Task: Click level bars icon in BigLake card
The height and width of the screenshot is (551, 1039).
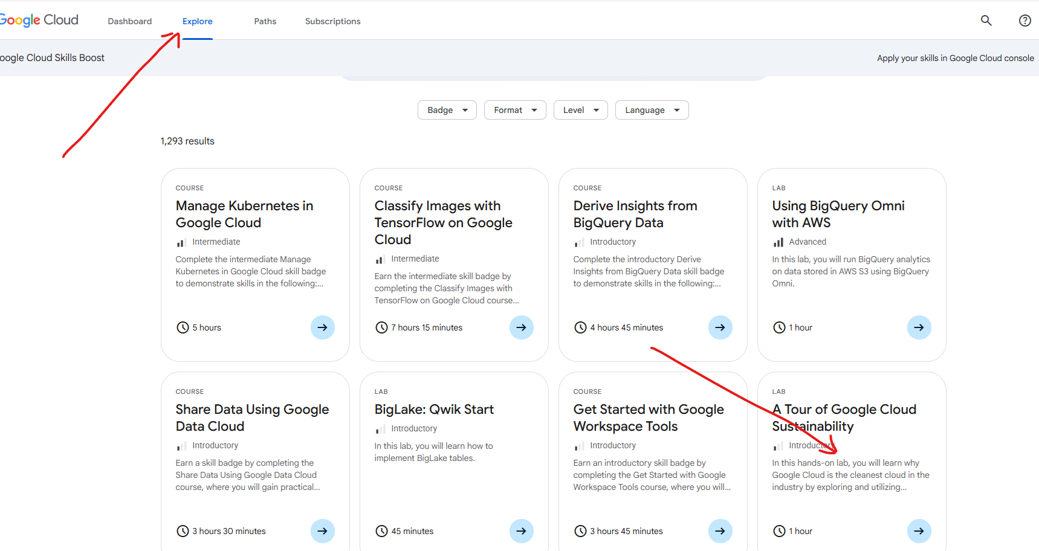Action: tap(380, 429)
